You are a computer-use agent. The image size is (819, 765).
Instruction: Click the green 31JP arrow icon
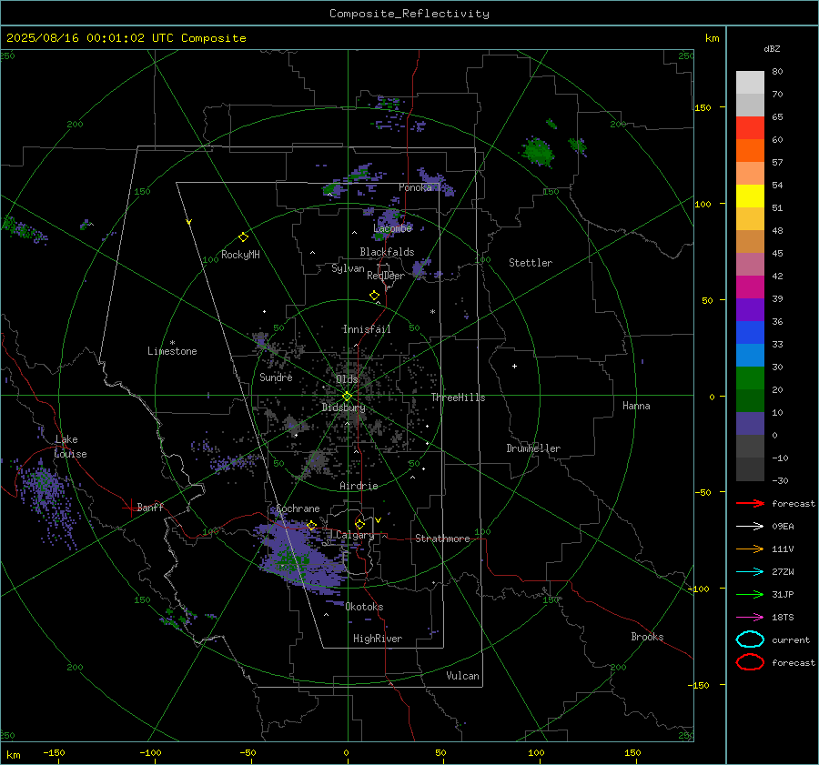pos(750,594)
